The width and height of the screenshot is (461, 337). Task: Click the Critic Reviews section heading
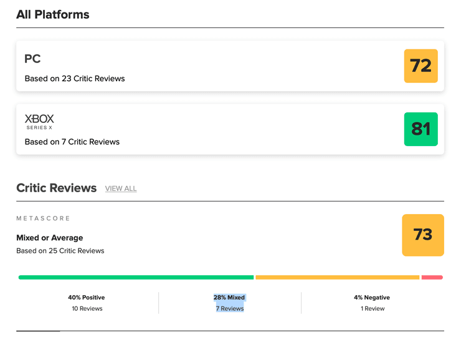[x=57, y=188]
